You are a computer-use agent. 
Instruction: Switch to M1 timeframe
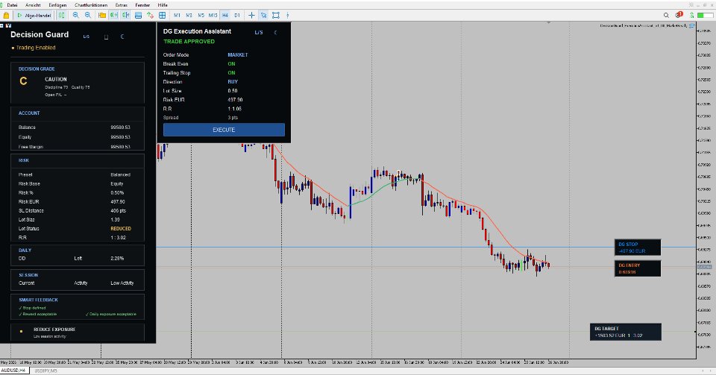[177, 15]
